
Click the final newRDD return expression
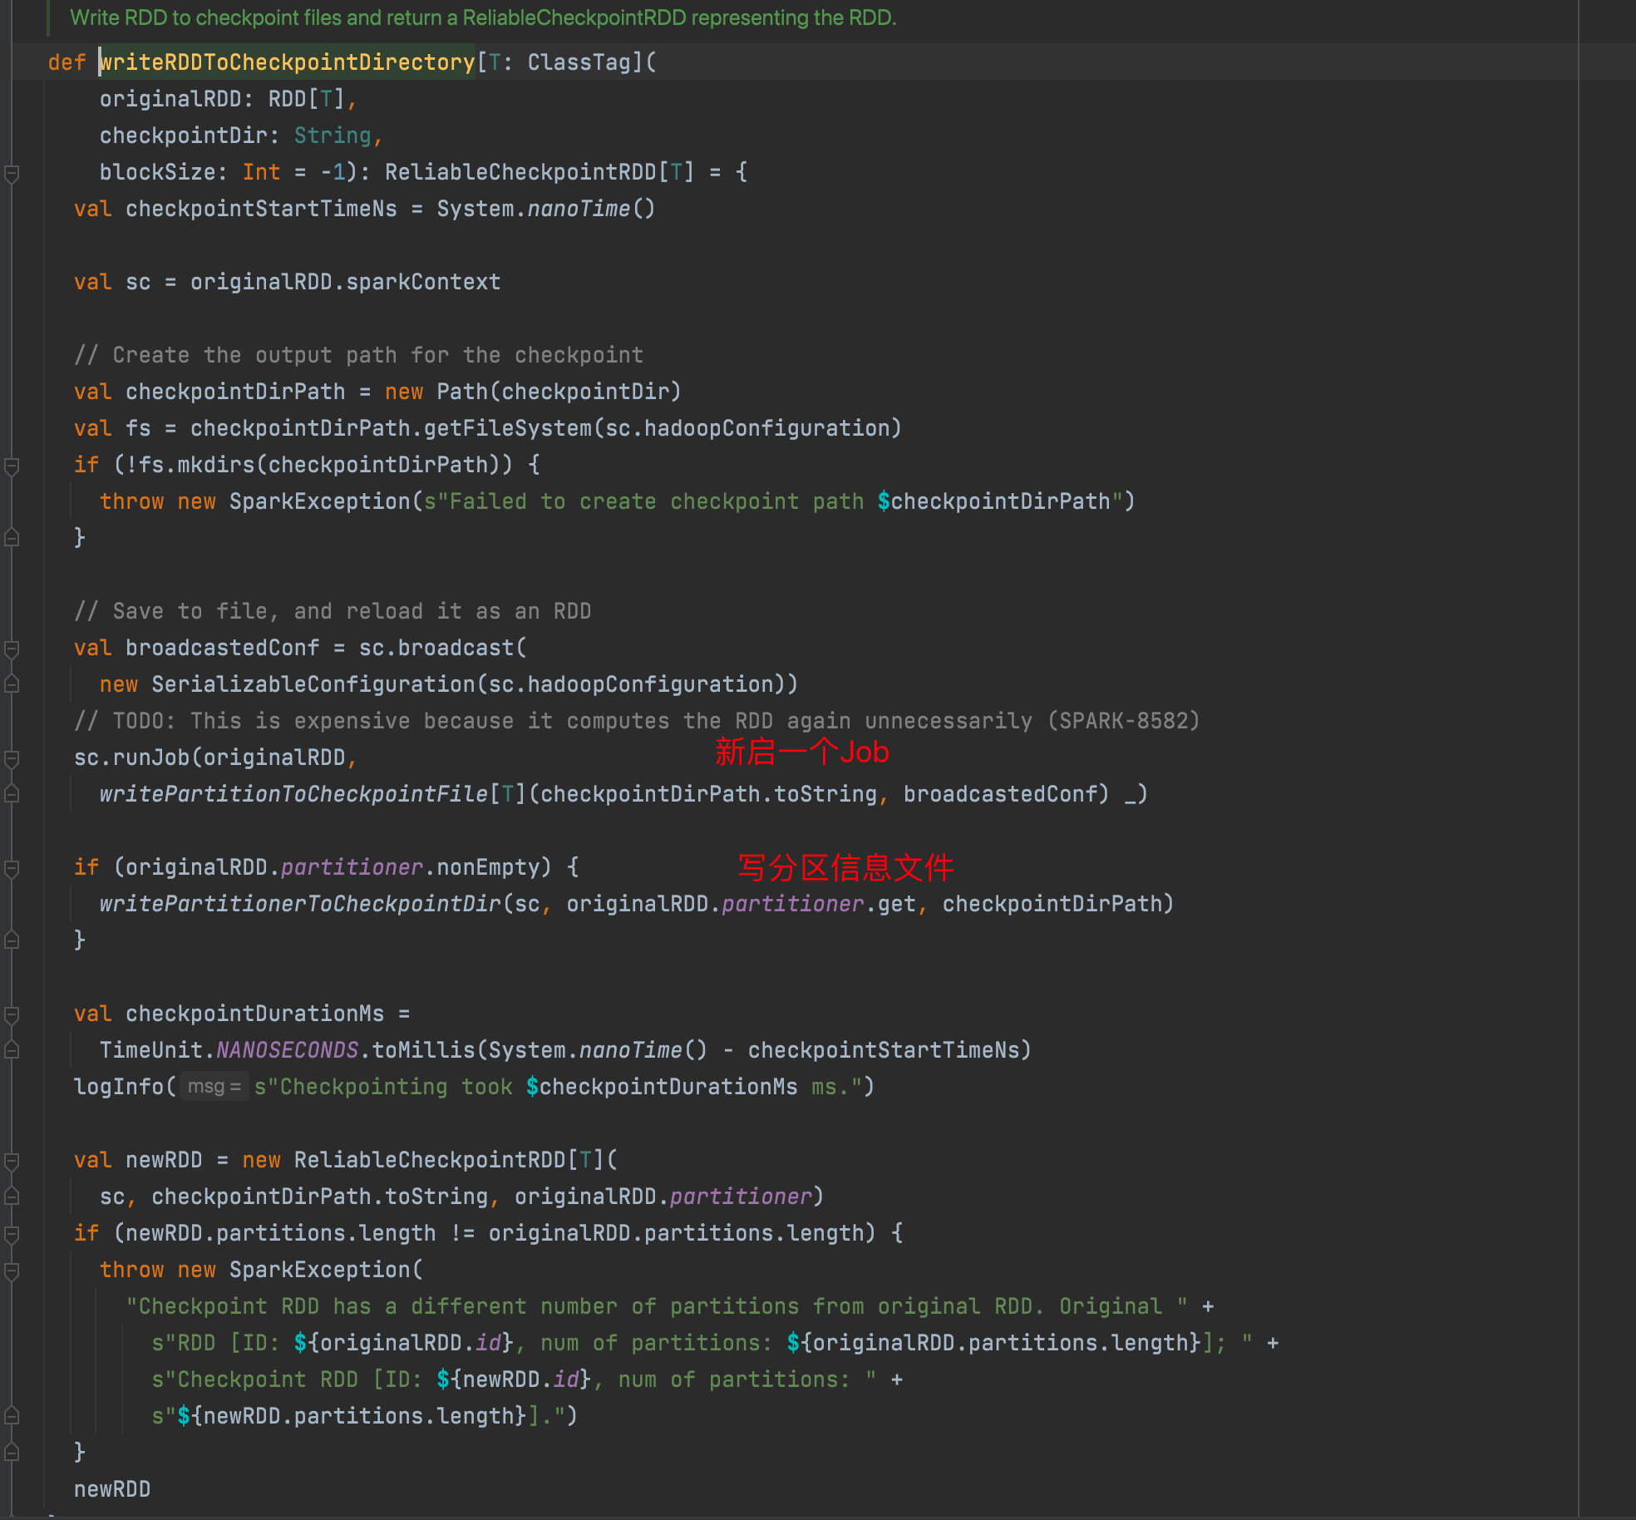click(x=112, y=1489)
